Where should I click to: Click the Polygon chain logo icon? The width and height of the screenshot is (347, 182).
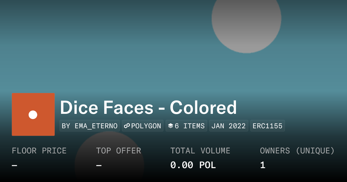point(127,126)
